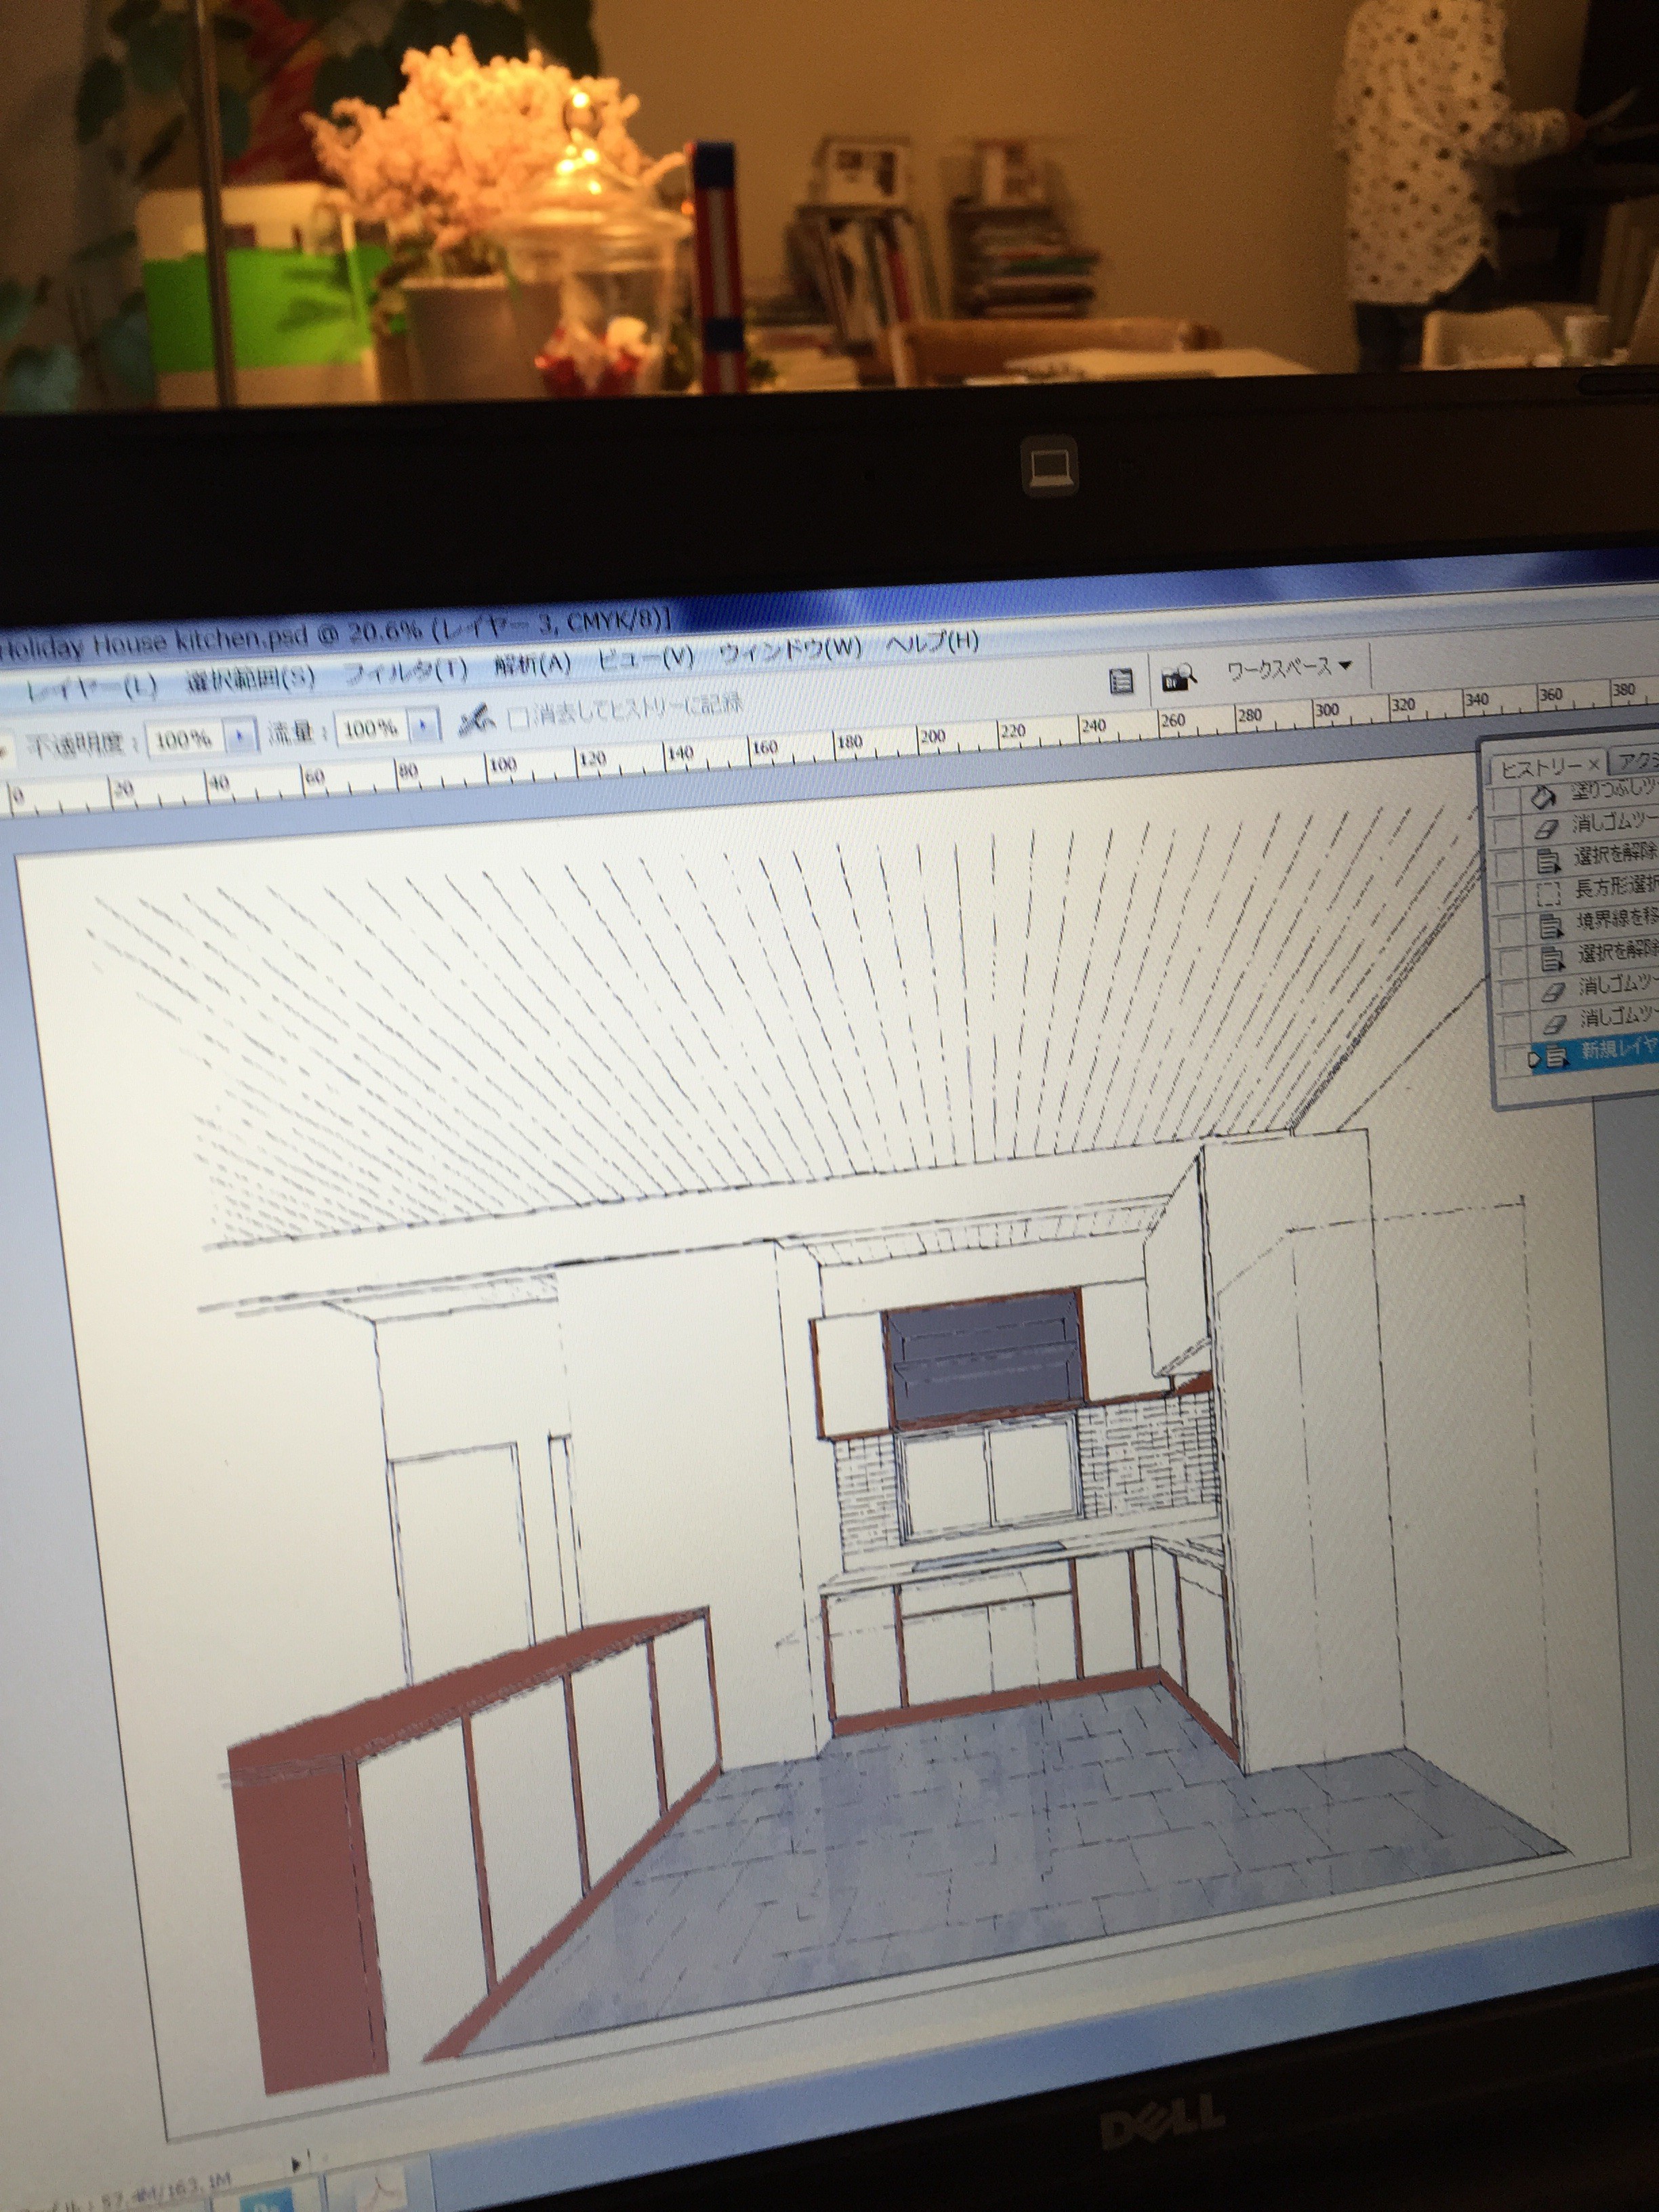Open the ワークスペース dropdown

1290,667
